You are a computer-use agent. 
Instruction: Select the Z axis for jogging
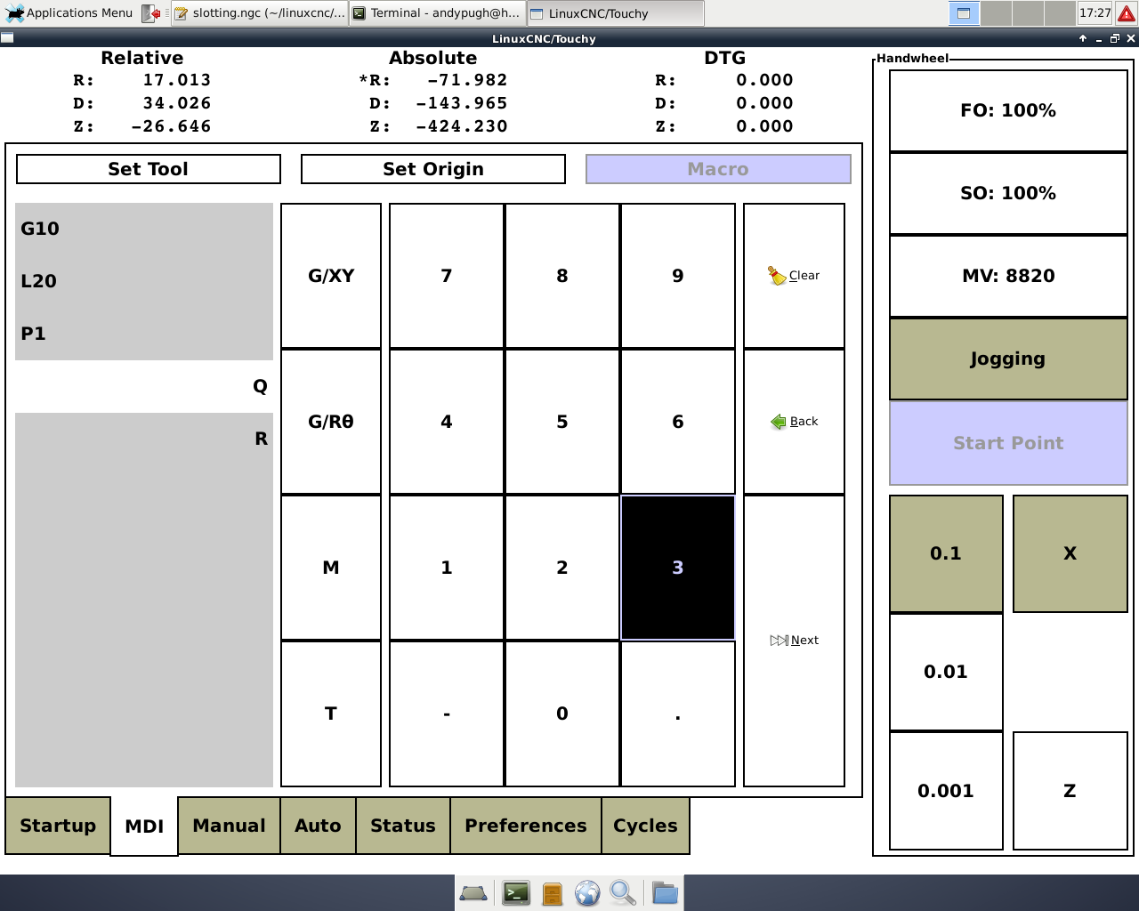[x=1070, y=791]
